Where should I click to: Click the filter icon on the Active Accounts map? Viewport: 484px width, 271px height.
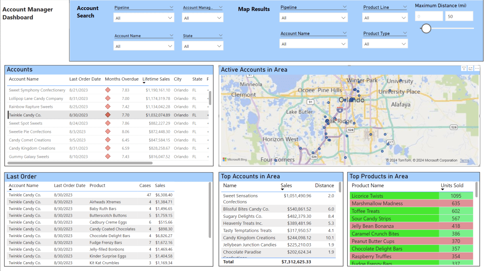[x=464, y=68]
